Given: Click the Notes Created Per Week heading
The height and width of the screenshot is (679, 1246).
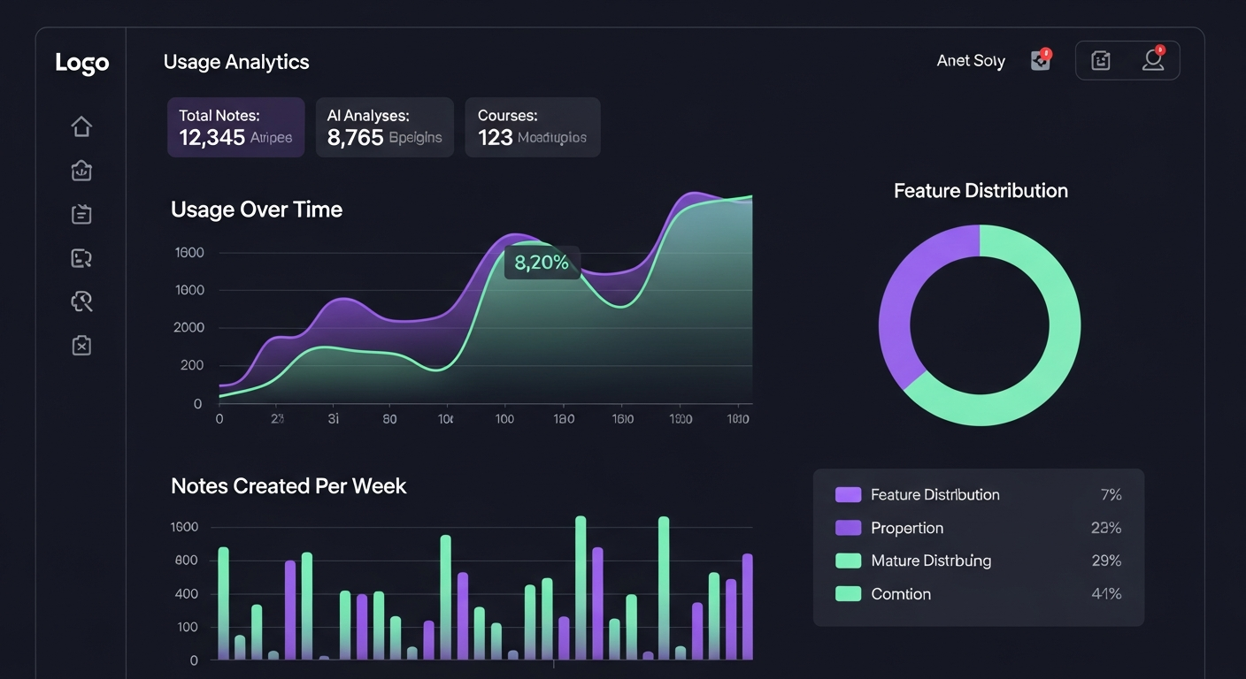Looking at the screenshot, I should 288,485.
